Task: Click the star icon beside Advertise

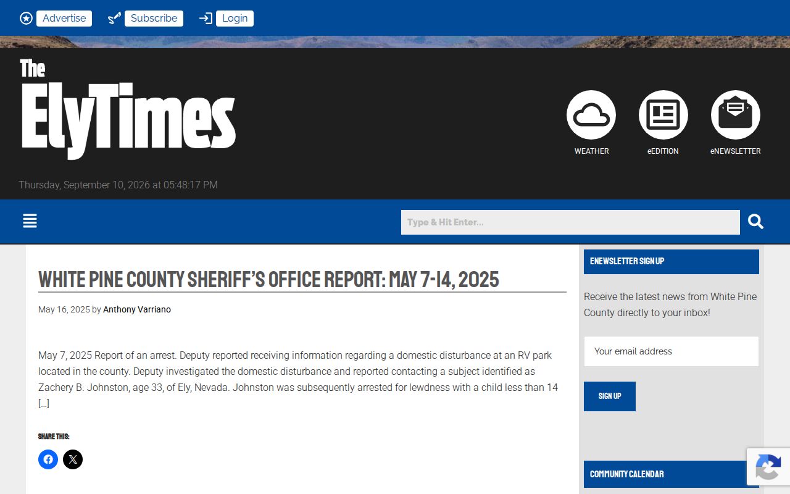Action: pyautogui.click(x=26, y=19)
